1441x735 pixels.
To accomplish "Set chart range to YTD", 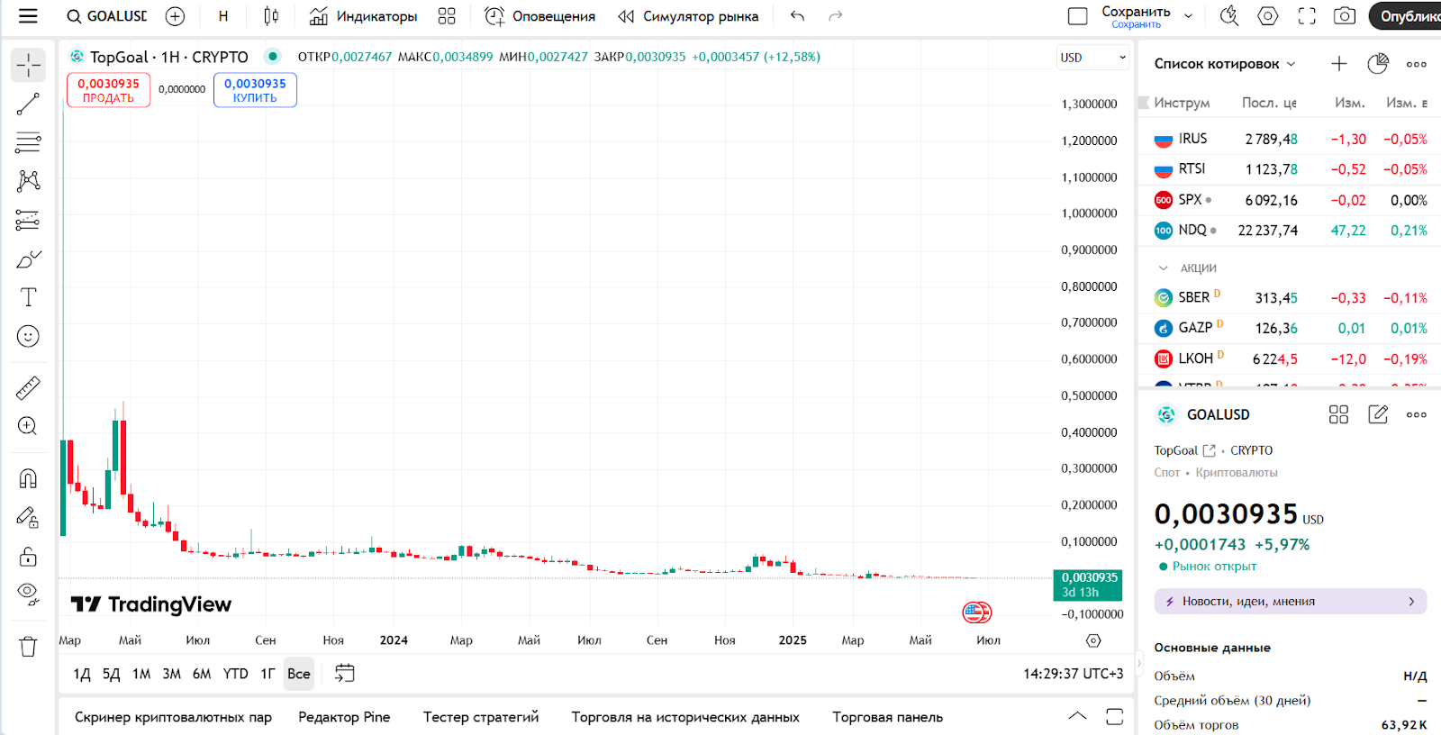I will click(235, 674).
